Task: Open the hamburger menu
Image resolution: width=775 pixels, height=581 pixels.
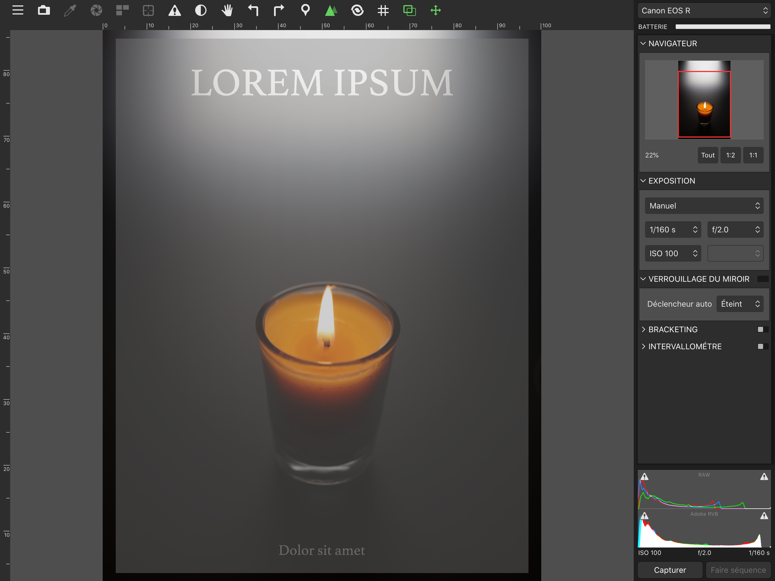Action: tap(18, 10)
